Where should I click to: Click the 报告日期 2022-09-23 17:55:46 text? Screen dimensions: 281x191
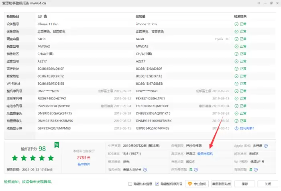(x=30, y=169)
